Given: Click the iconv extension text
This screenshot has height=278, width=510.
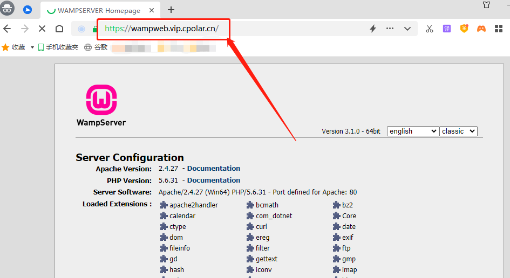Looking at the screenshot, I should point(264,270).
